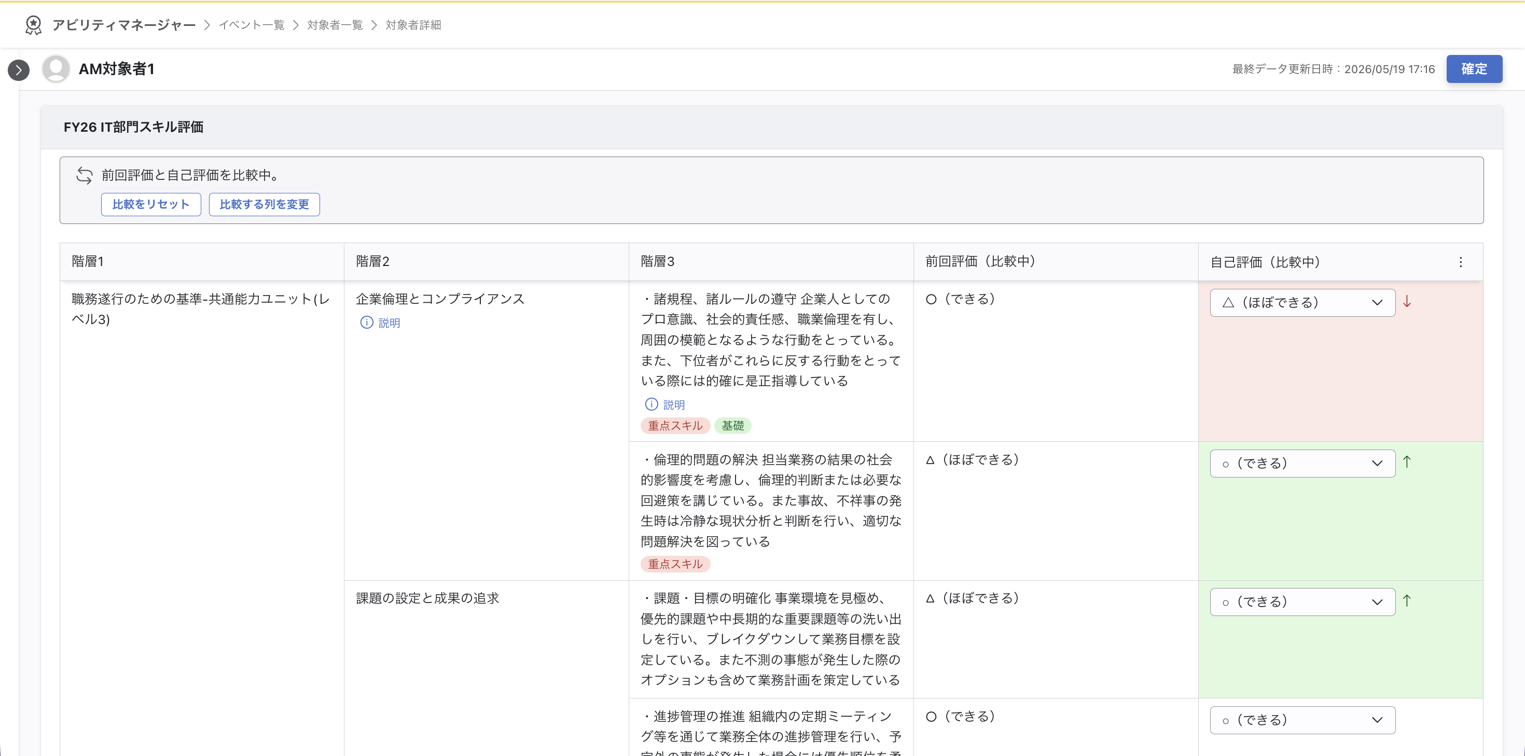Click 比較をリセット button
The width and height of the screenshot is (1525, 756).
tap(151, 204)
